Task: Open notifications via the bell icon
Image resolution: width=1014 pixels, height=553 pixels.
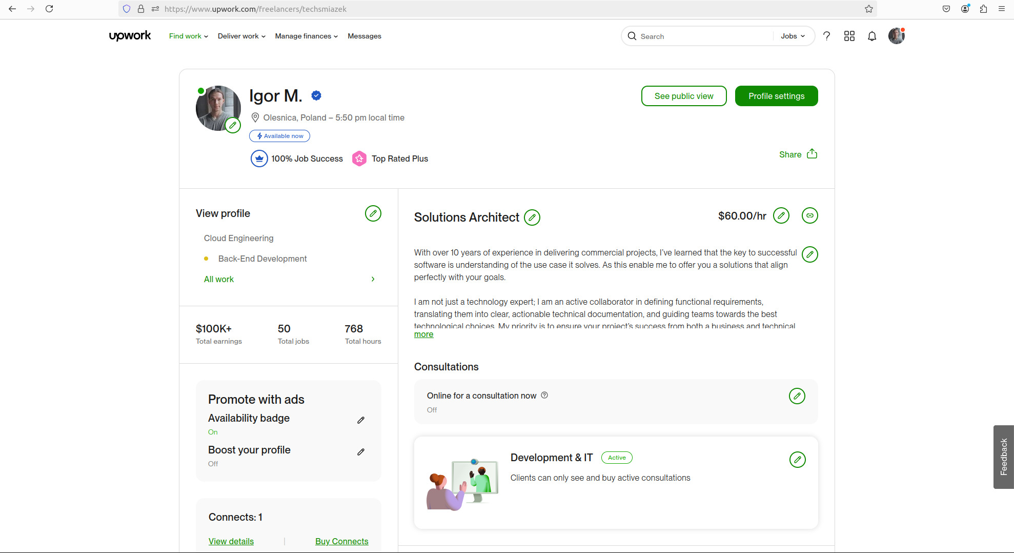Action: point(871,36)
